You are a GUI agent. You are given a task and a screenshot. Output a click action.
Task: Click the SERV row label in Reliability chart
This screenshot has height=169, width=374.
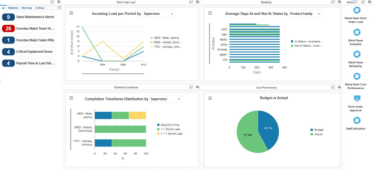(223, 55)
